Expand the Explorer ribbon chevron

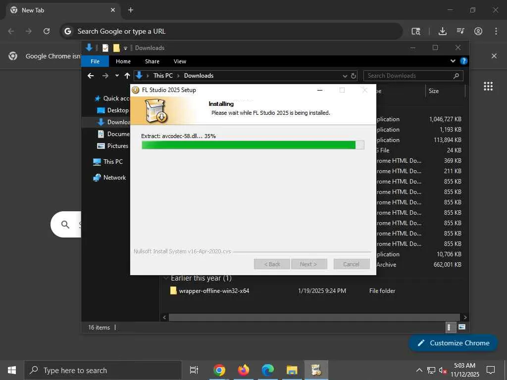click(x=453, y=61)
